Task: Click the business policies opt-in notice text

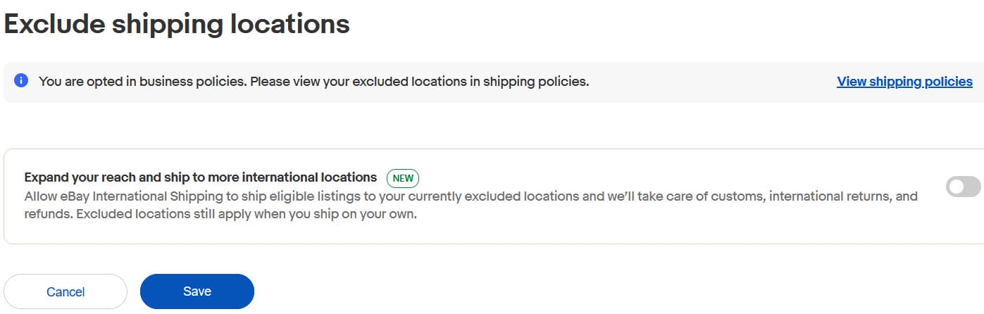Action: coord(313,82)
